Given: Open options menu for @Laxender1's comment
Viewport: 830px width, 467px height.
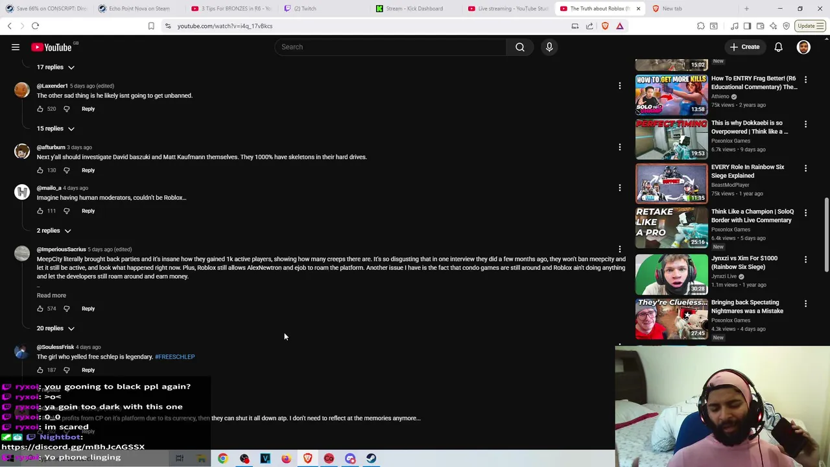Looking at the screenshot, I should [x=619, y=86].
